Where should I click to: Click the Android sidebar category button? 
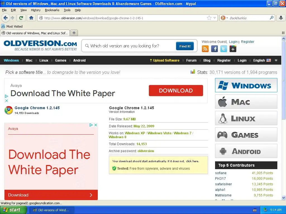[x=246, y=151]
